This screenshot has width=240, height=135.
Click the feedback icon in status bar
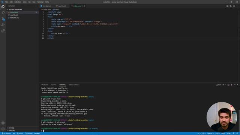pyautogui.click(x=234, y=133)
